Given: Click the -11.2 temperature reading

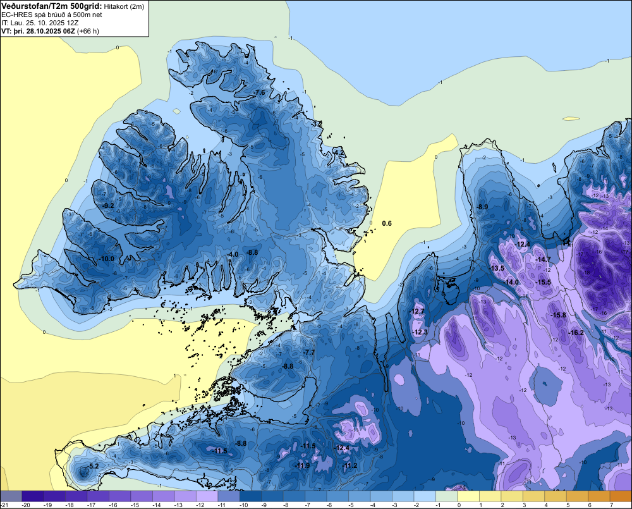Looking at the screenshot, I should (350, 465).
